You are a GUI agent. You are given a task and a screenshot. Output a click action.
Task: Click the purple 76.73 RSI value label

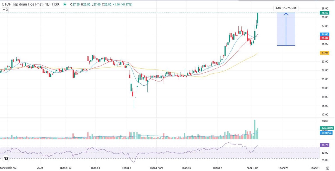[x=324, y=145]
